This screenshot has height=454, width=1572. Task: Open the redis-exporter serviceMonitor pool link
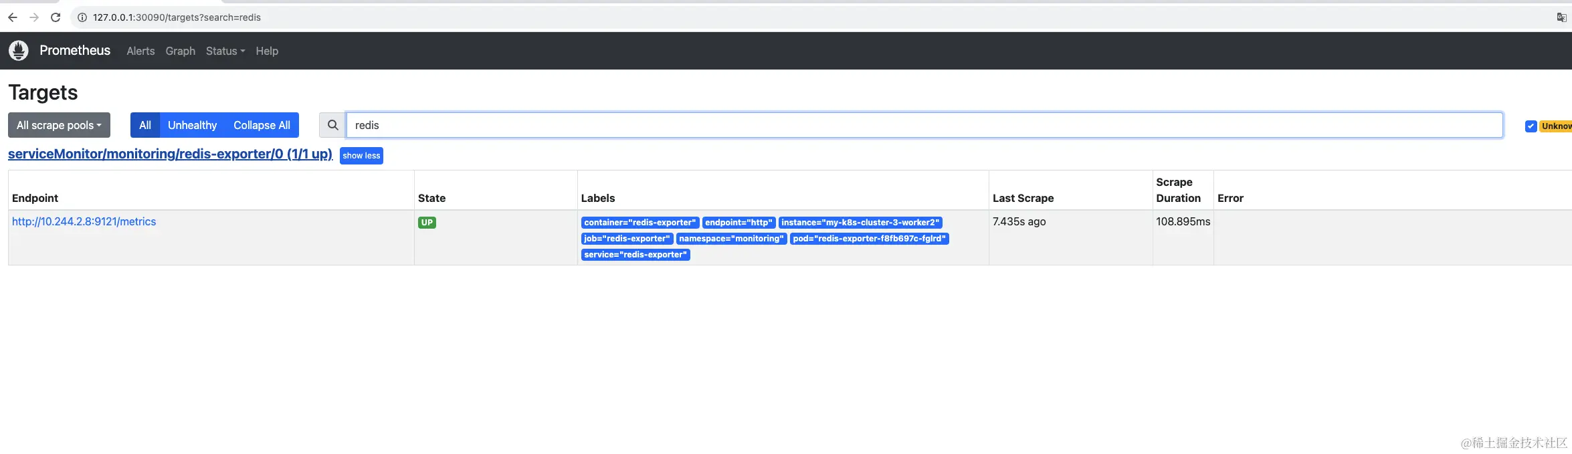click(x=170, y=154)
